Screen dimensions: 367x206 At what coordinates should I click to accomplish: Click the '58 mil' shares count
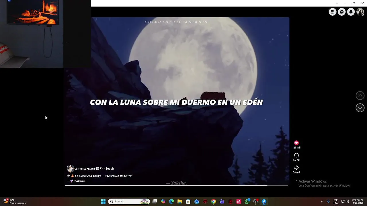296,173
